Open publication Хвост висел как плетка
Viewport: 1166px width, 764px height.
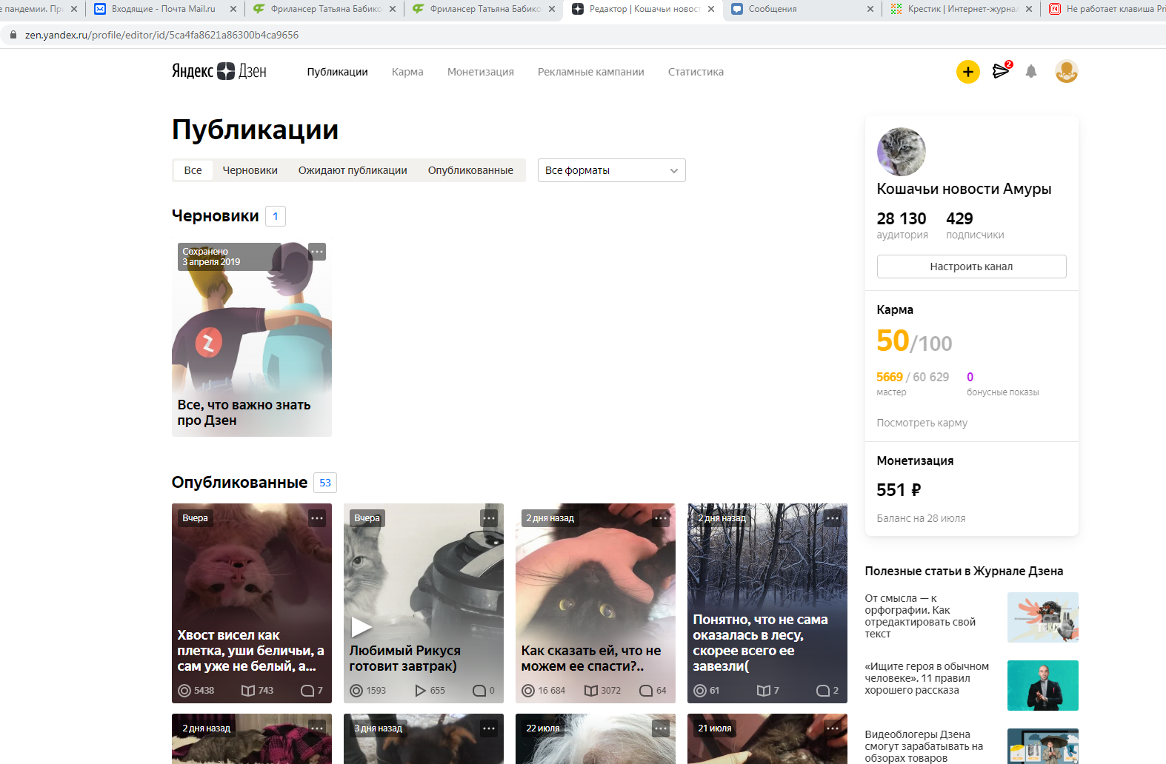click(x=252, y=602)
